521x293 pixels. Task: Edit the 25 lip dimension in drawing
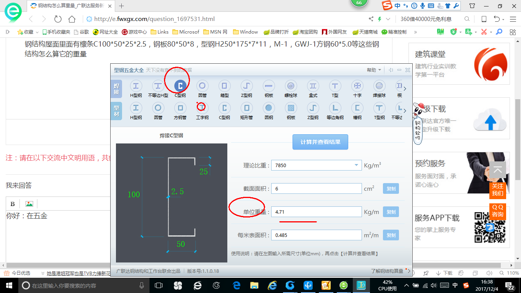point(204,172)
